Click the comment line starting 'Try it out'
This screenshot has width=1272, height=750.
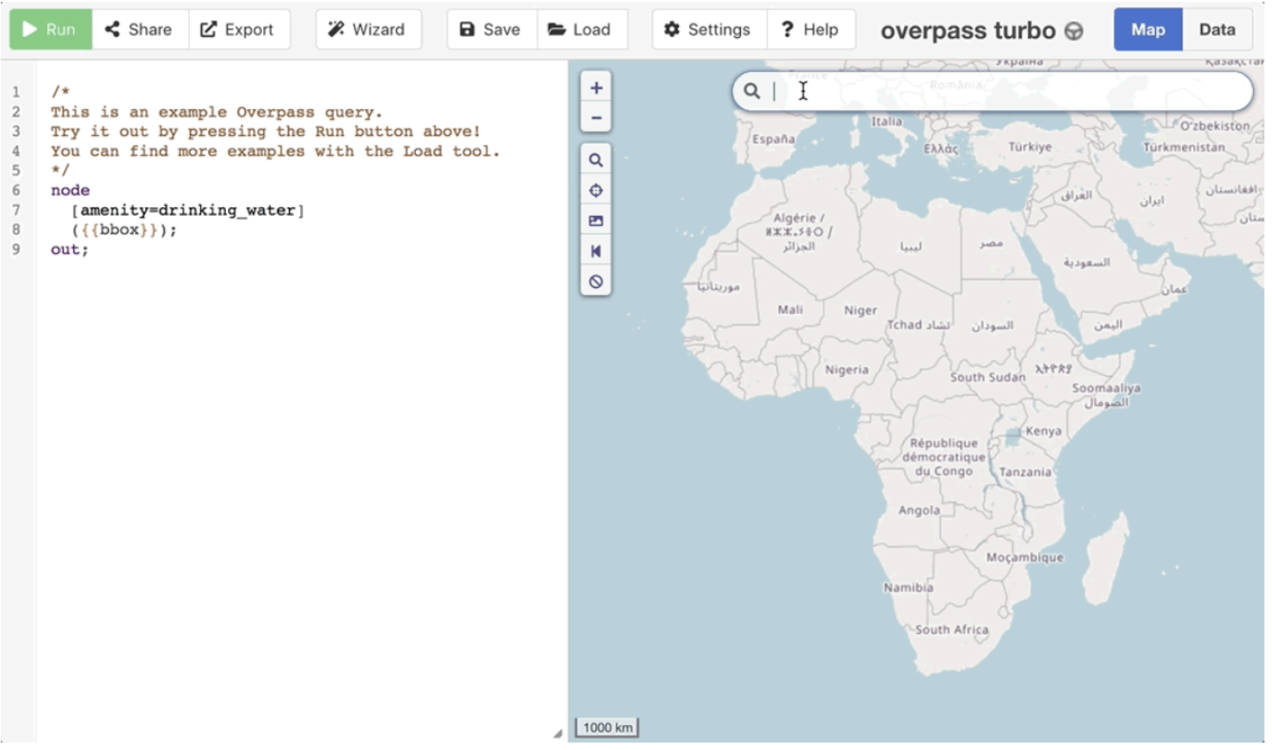(265, 132)
